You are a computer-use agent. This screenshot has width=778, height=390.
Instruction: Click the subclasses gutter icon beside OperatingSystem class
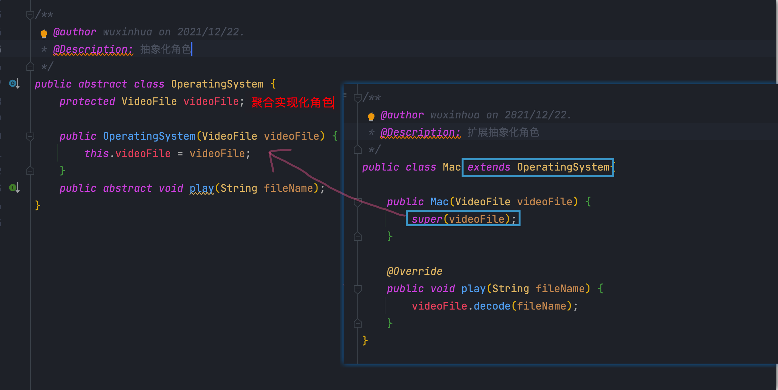coord(14,84)
